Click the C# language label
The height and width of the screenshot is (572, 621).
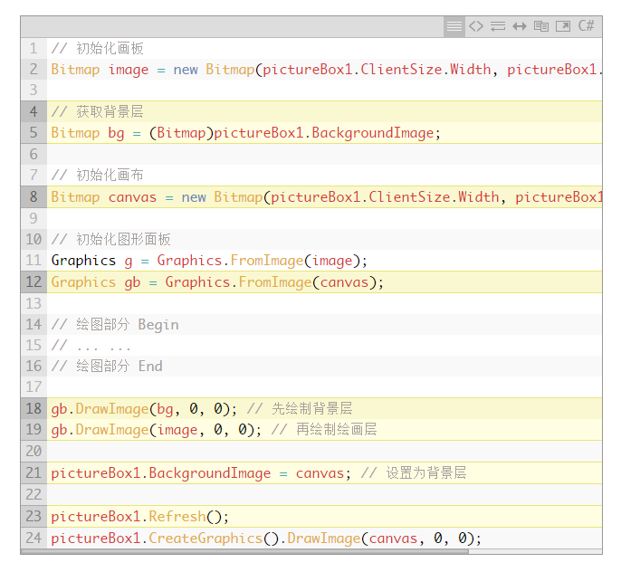click(587, 26)
